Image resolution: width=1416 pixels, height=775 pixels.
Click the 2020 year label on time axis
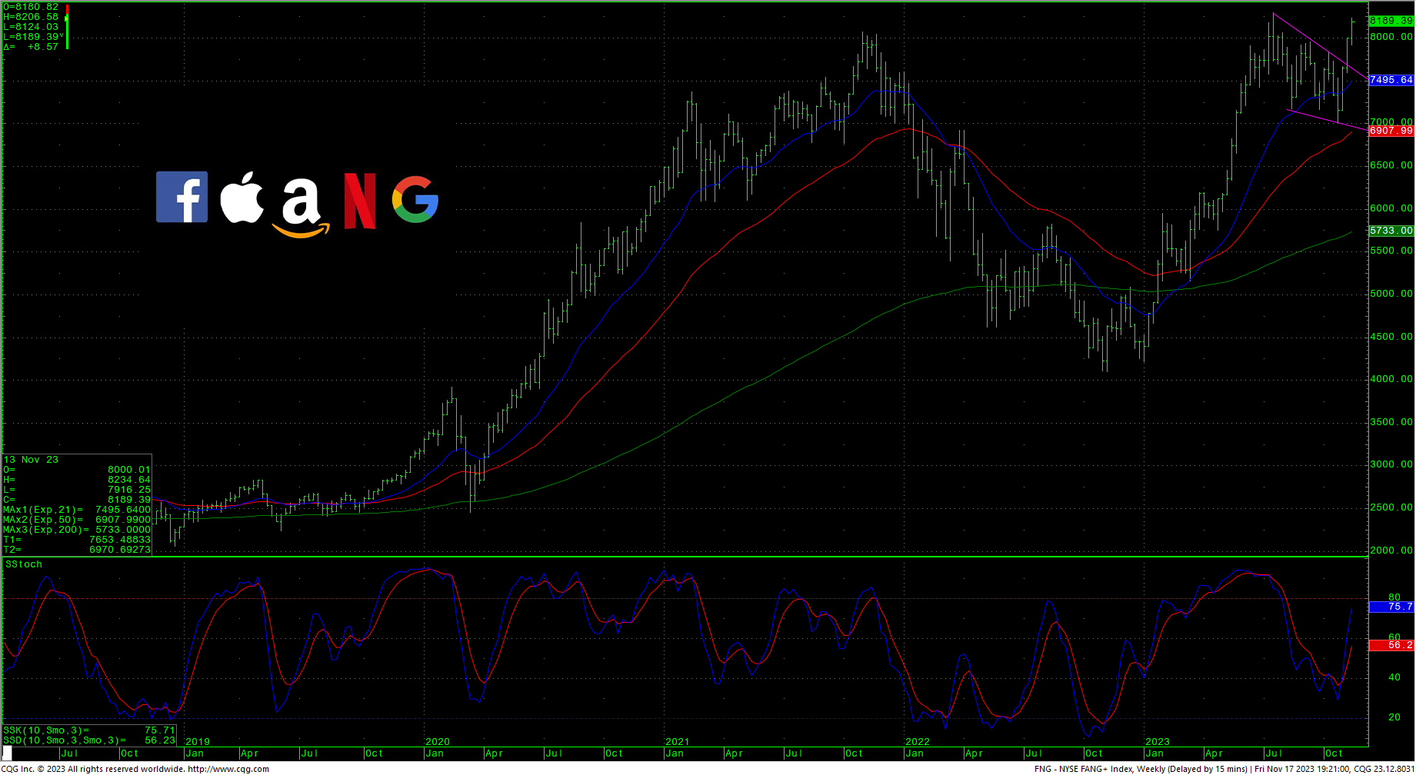point(437,742)
